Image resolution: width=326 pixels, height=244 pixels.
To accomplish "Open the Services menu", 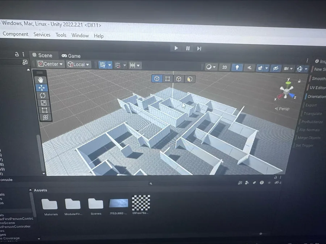I will click(x=42, y=34).
